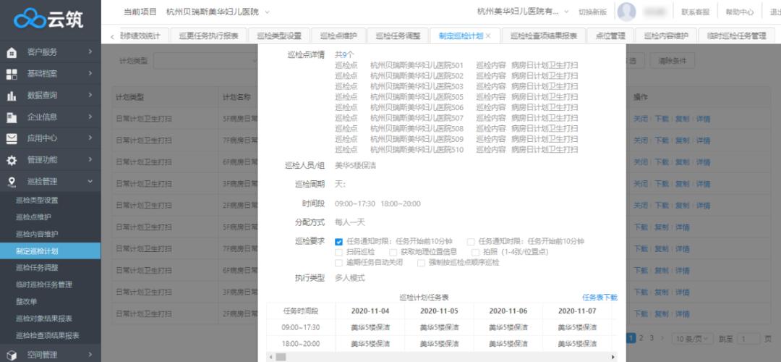This screenshot has width=781, height=362.
Task: Enable the 获取地理位置信息 checkbox
Action: [x=393, y=252]
